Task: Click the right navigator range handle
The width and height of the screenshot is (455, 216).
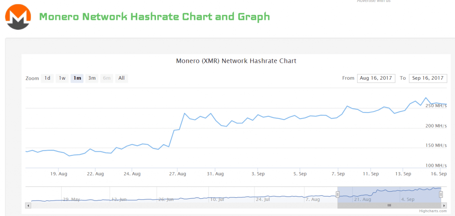Action: point(441,194)
